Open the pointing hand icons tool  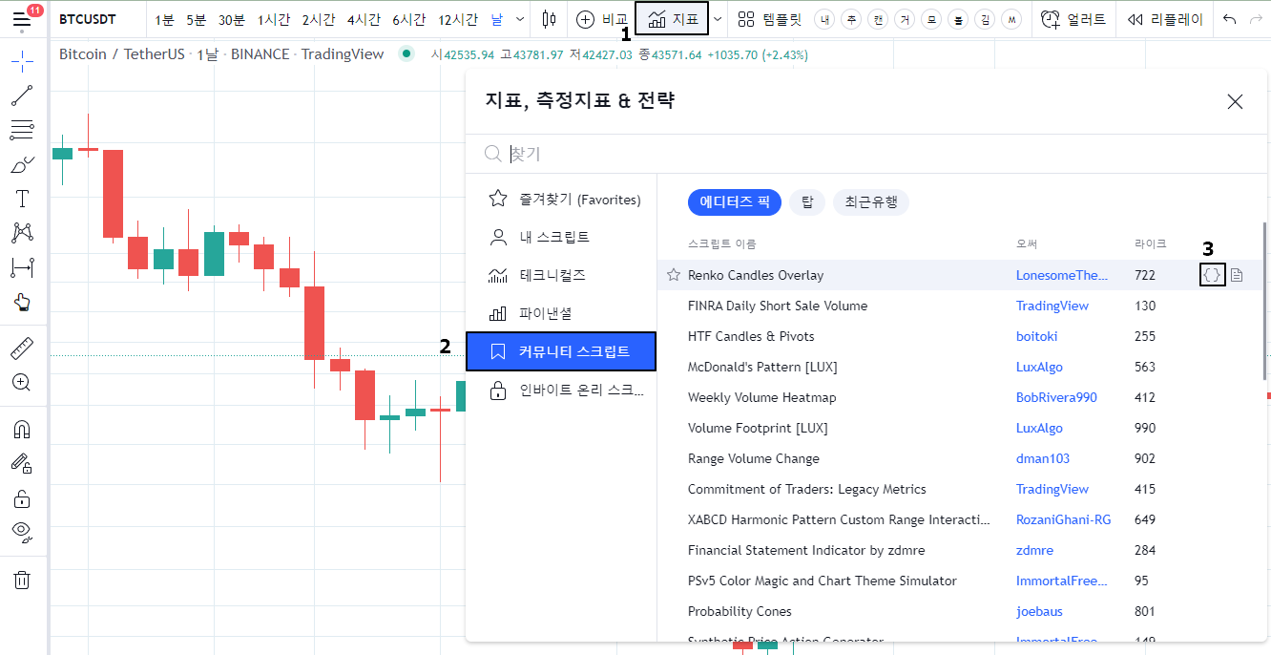[x=22, y=302]
